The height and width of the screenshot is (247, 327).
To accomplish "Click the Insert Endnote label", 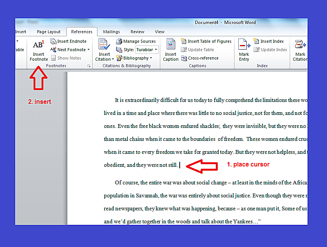I will (72, 41).
